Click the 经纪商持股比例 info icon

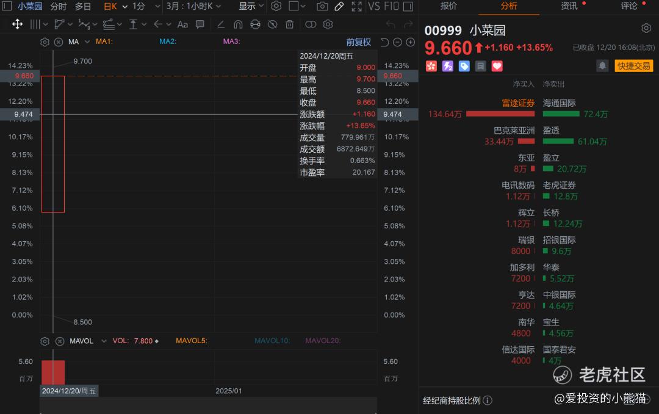click(488, 400)
